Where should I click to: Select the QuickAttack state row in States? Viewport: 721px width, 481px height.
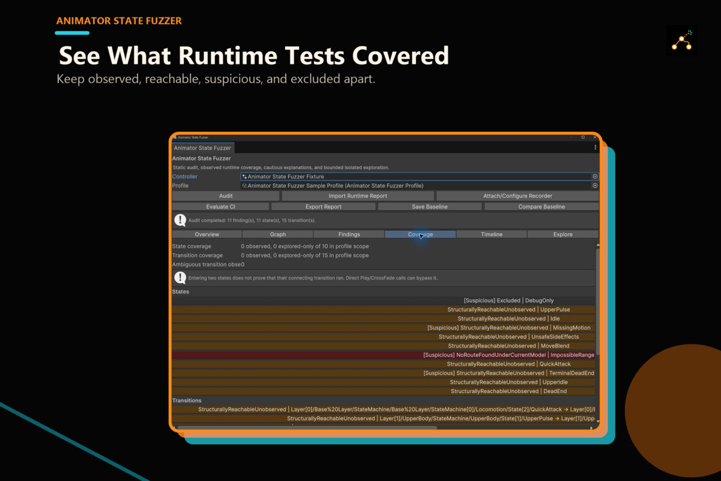pos(383,364)
